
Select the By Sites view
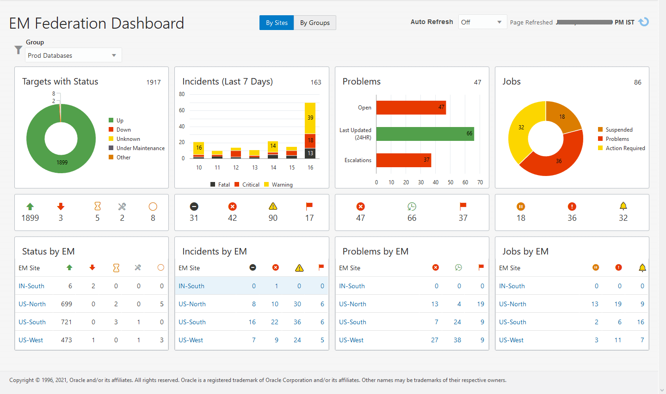click(277, 23)
